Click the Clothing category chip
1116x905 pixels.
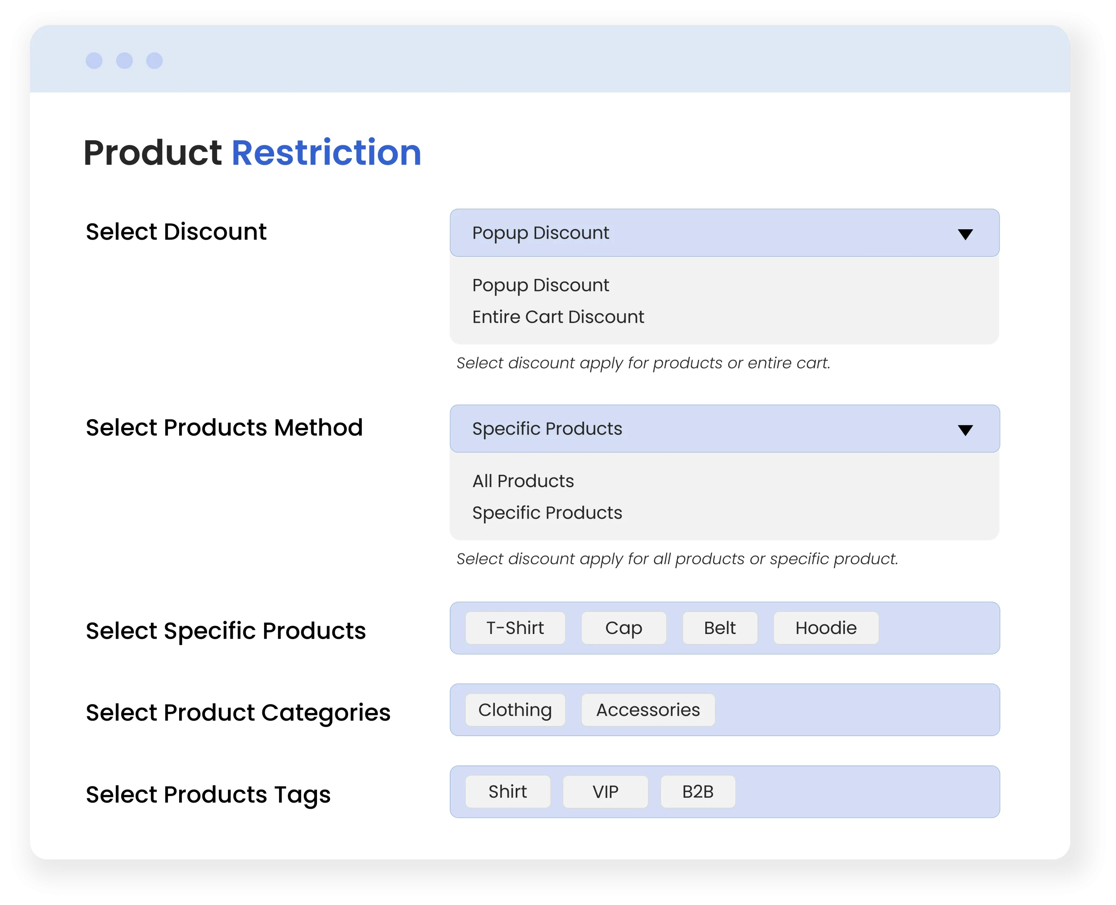(x=515, y=710)
